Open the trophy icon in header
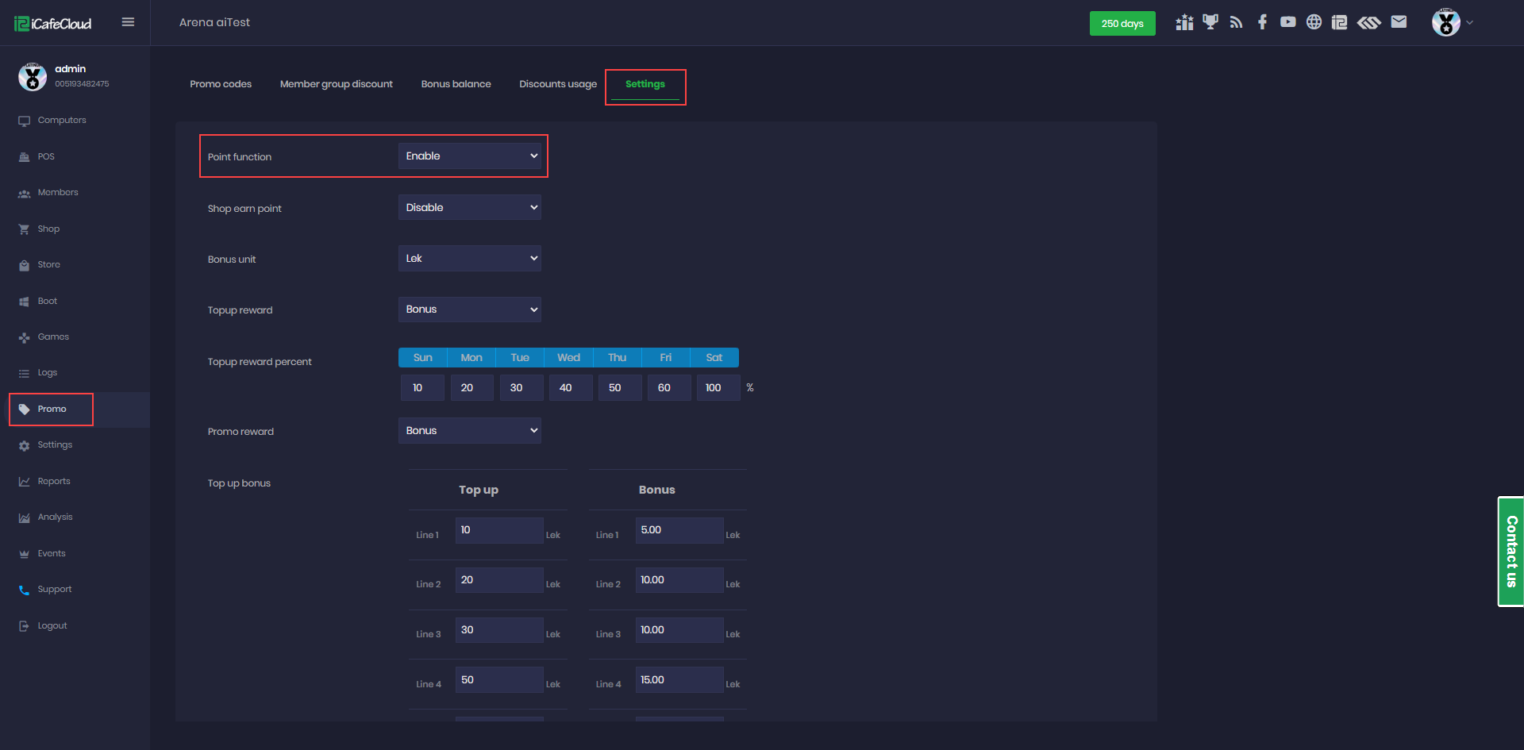The width and height of the screenshot is (1524, 750). click(1210, 22)
